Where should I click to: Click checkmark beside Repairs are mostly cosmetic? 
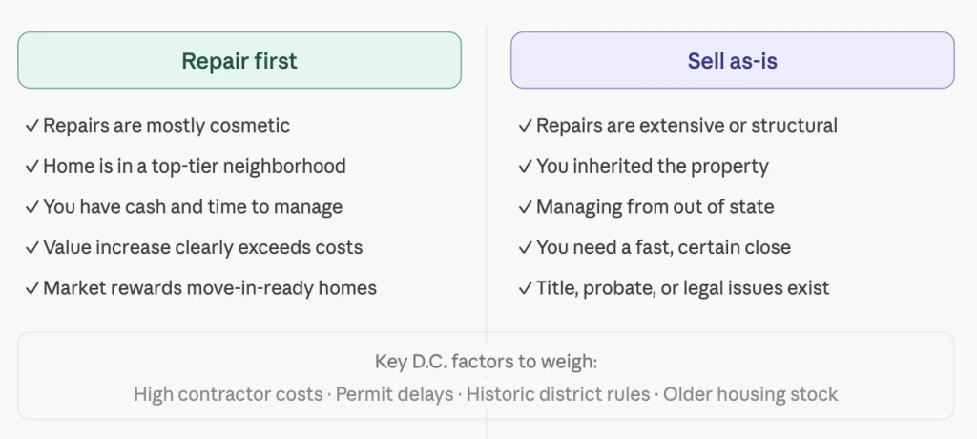click(32, 126)
